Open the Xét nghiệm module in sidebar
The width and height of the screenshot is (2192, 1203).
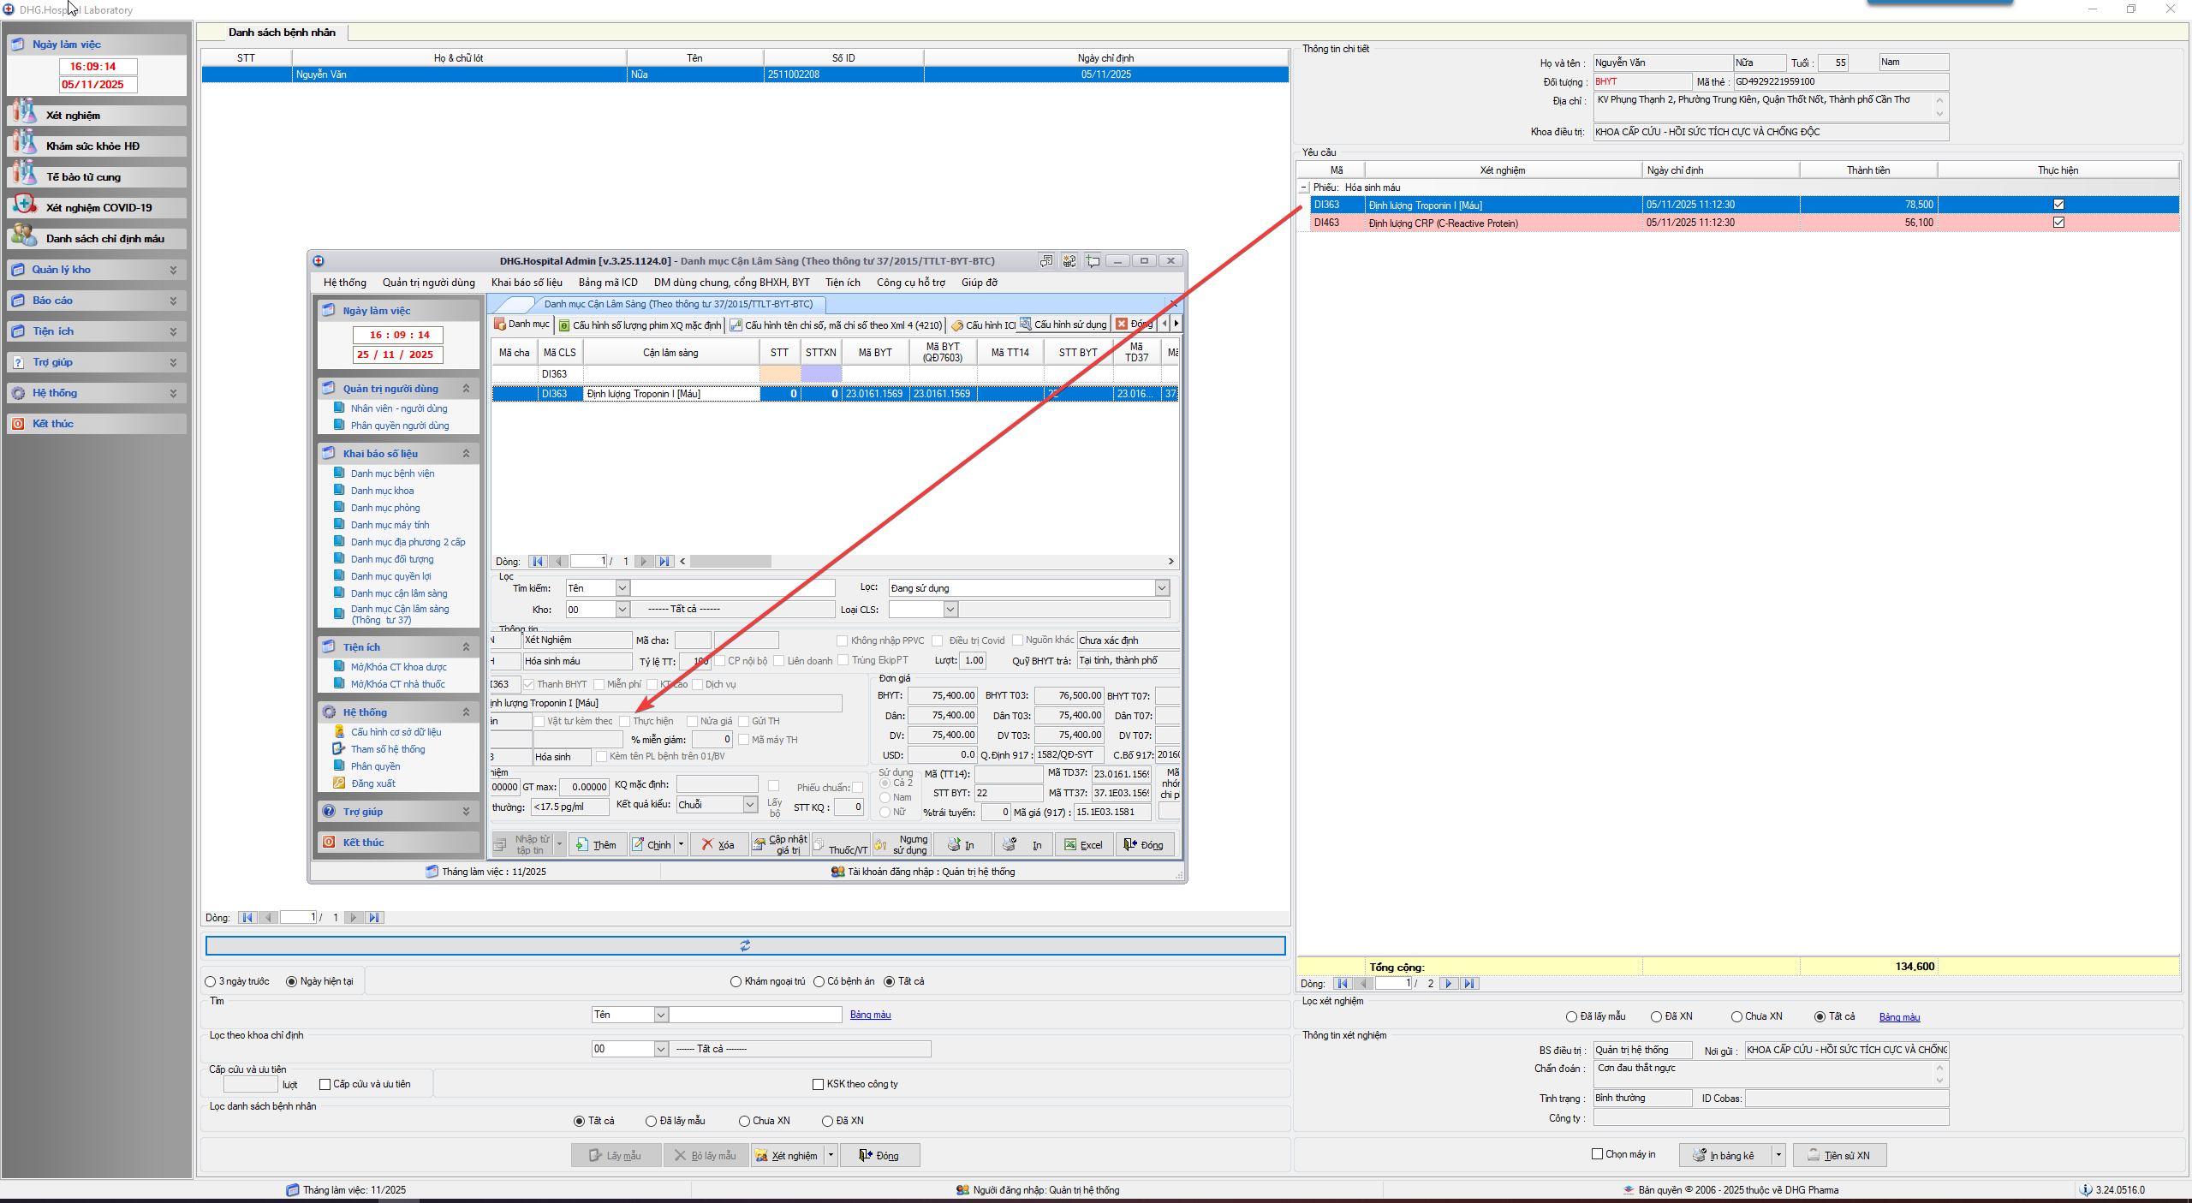[x=73, y=116]
